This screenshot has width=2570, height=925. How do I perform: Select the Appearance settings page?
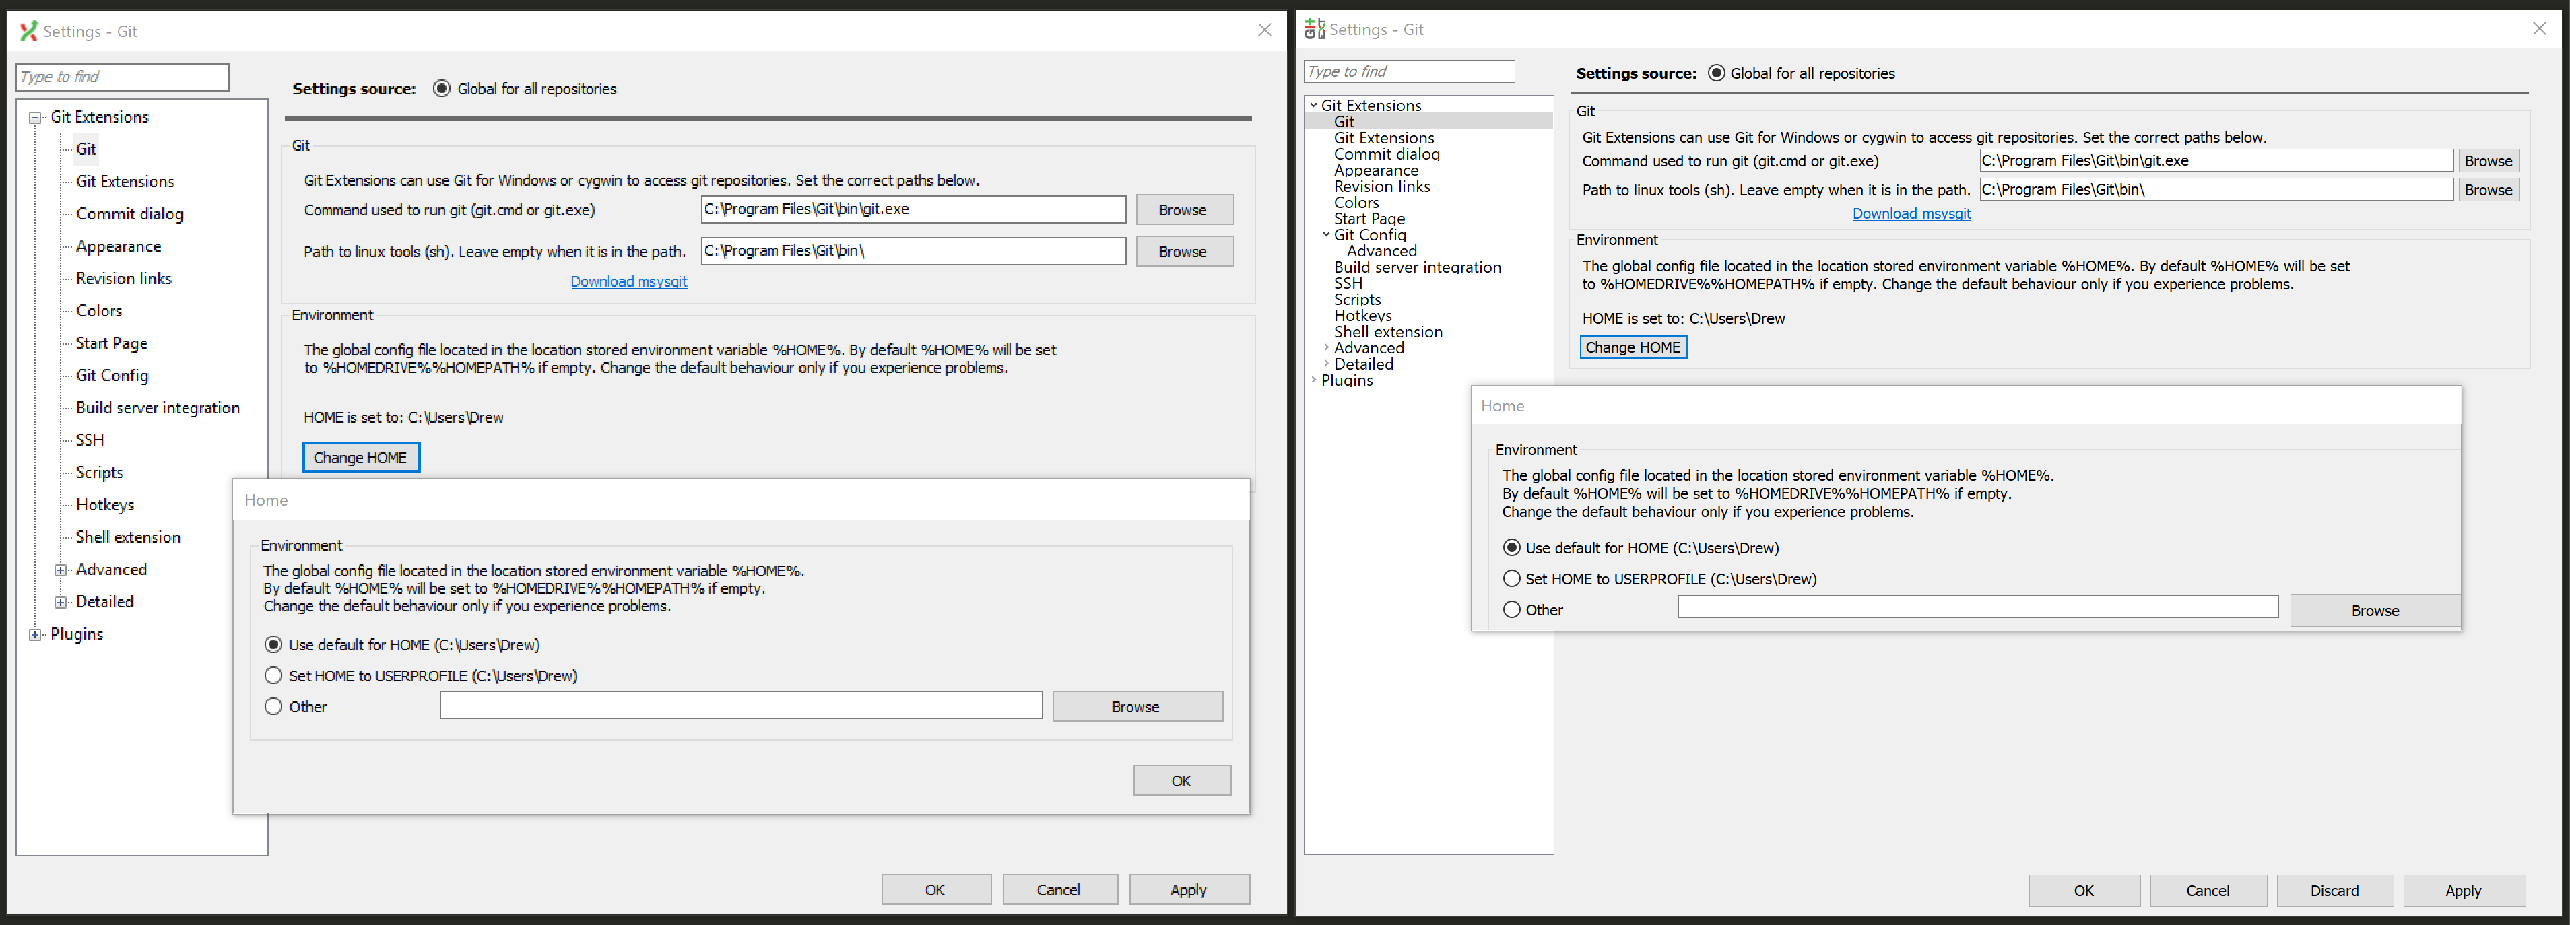118,245
